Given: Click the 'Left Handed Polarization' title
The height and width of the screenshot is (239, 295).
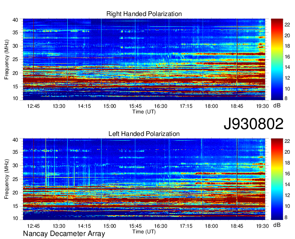Looking at the screenshot, I should click(144, 134).
